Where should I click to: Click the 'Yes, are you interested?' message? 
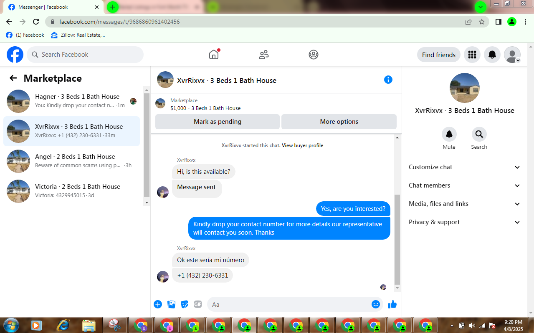[353, 209]
